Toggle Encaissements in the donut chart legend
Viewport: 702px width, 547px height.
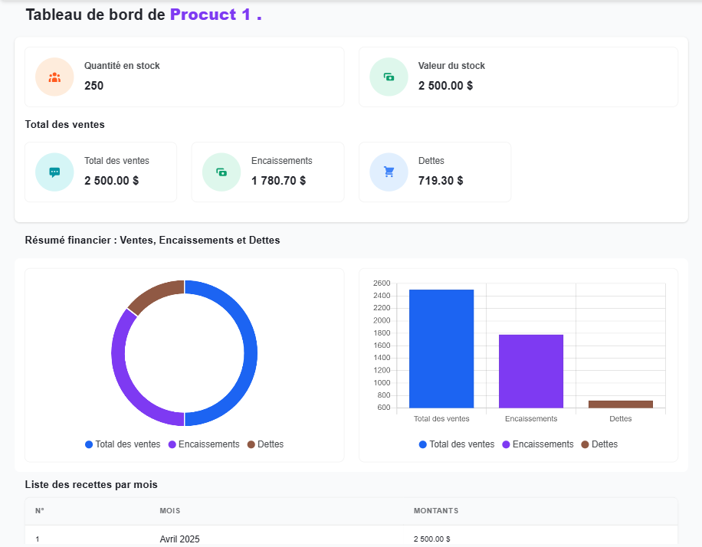pos(204,444)
